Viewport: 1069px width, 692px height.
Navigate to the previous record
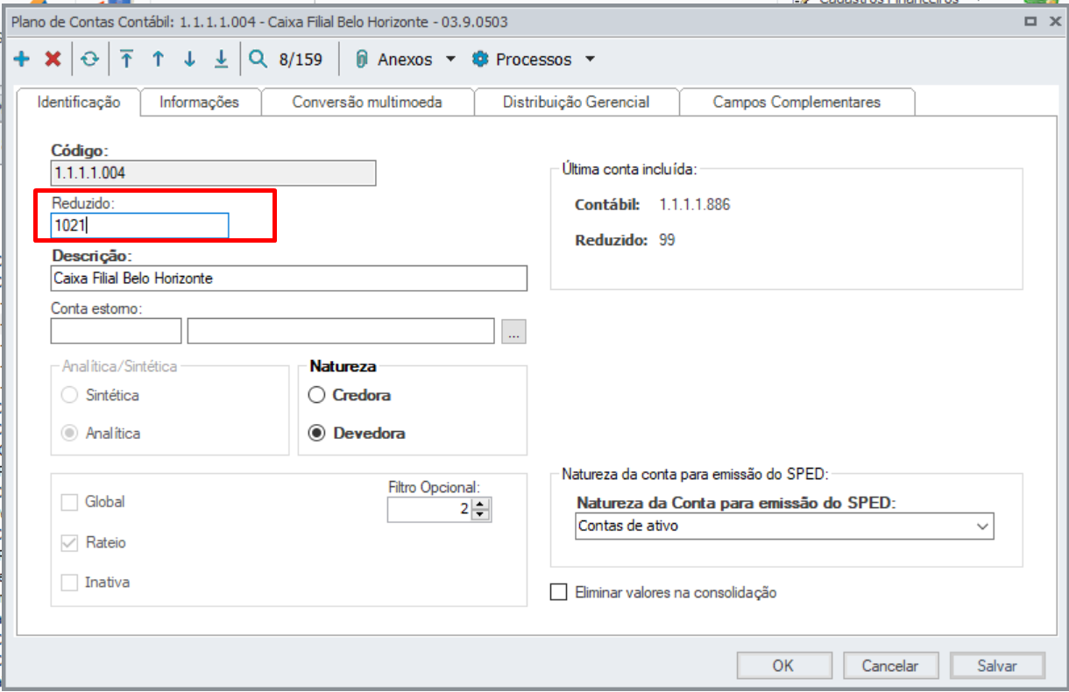tap(158, 59)
